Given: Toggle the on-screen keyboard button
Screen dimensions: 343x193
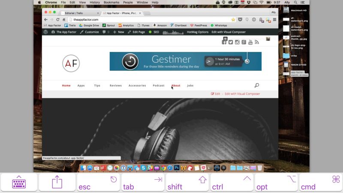Looking at the screenshot, I should (19, 183).
